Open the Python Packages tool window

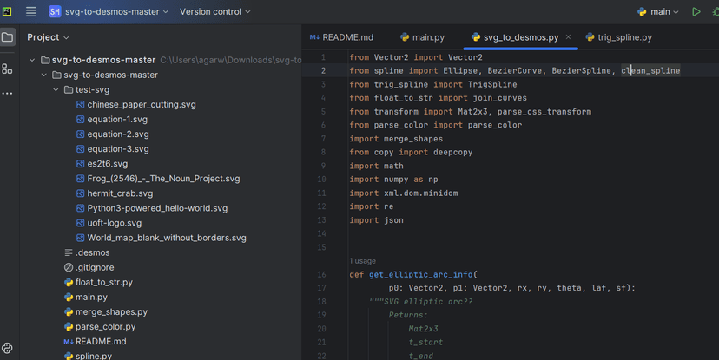click(8, 349)
